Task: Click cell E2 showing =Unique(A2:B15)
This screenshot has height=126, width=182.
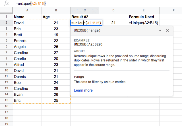Action: tap(144, 23)
